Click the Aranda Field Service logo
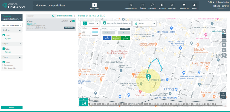230x112 pixels. pyautogui.click(x=14, y=6)
